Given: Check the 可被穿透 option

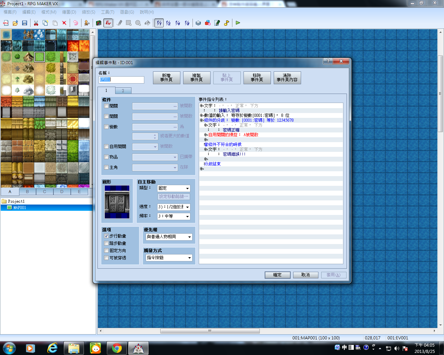Looking at the screenshot, I should [106, 258].
